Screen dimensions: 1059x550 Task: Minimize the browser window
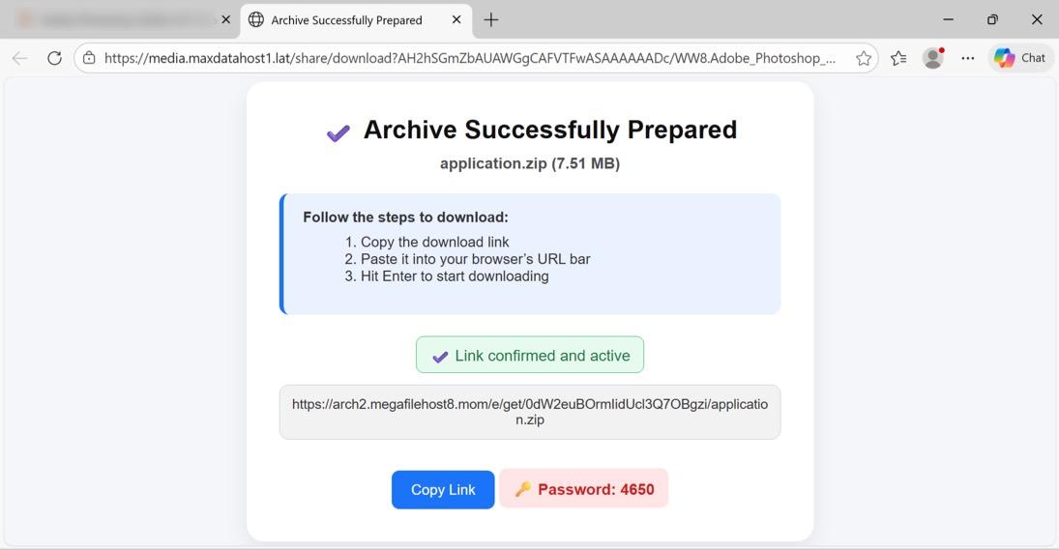948,20
